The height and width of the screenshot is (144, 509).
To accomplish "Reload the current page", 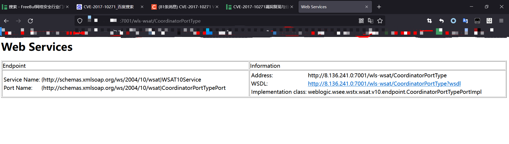I will [x=30, y=21].
